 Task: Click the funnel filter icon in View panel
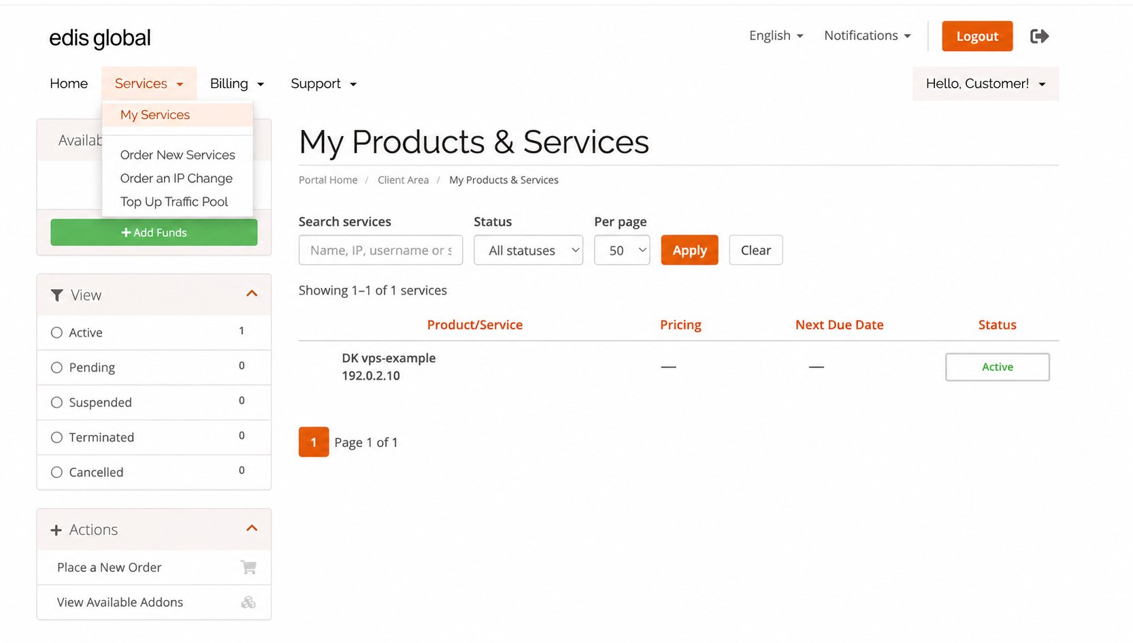coord(57,295)
